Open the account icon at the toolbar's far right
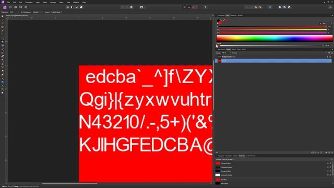 (x=330, y=7)
